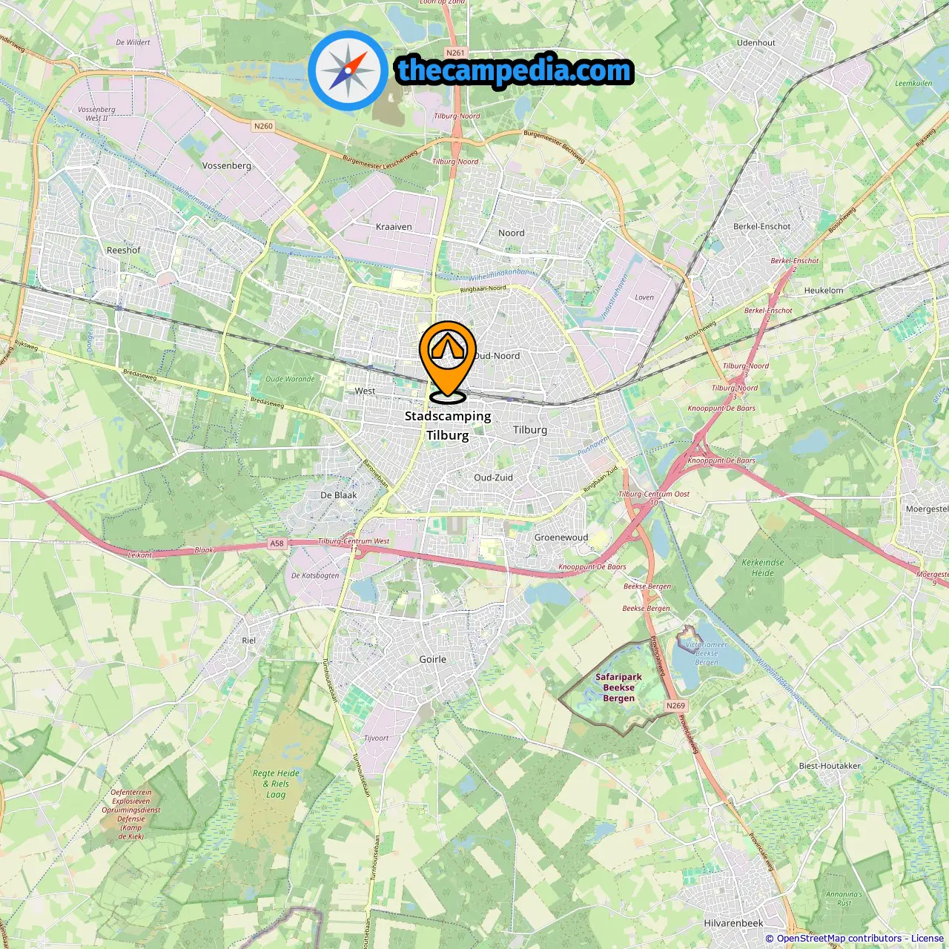Click the Goirle town label
The width and height of the screenshot is (949, 949).
tap(433, 659)
